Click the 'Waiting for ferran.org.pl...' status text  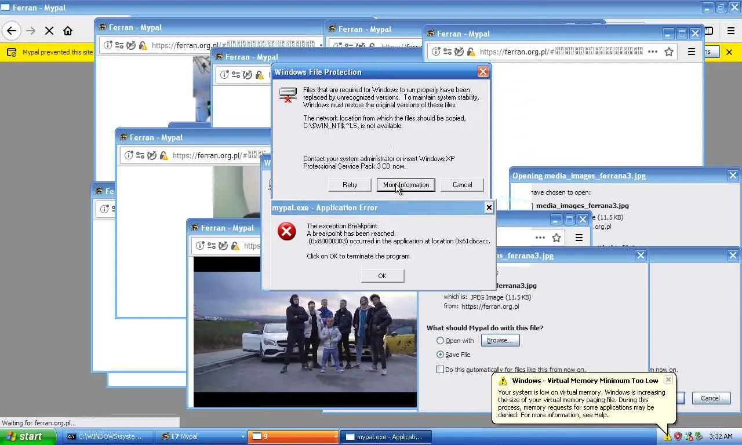[39, 423]
